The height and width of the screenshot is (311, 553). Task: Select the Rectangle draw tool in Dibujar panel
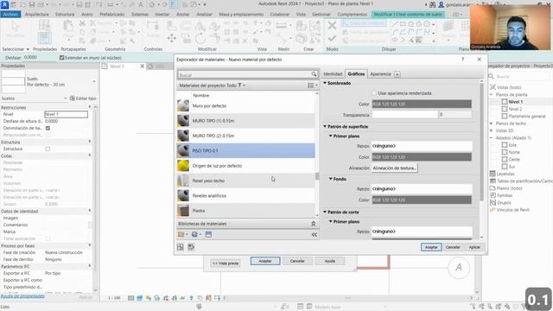point(403,24)
